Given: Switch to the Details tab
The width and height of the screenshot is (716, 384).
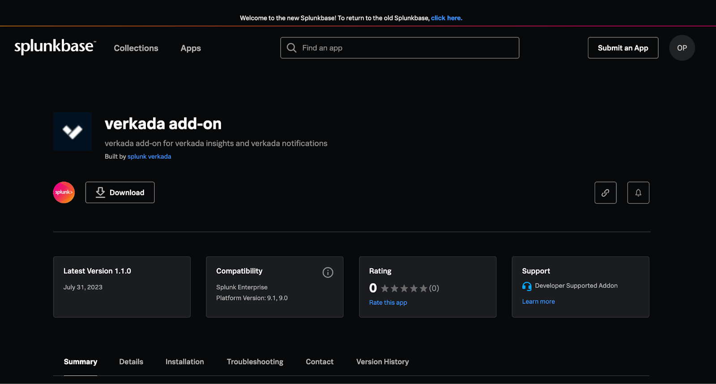Looking at the screenshot, I should point(131,362).
